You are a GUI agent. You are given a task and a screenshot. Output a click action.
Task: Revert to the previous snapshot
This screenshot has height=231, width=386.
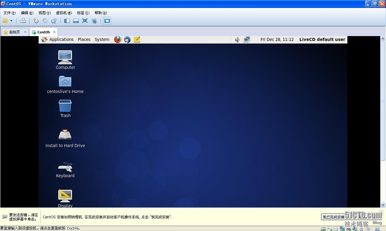coord(45,21)
